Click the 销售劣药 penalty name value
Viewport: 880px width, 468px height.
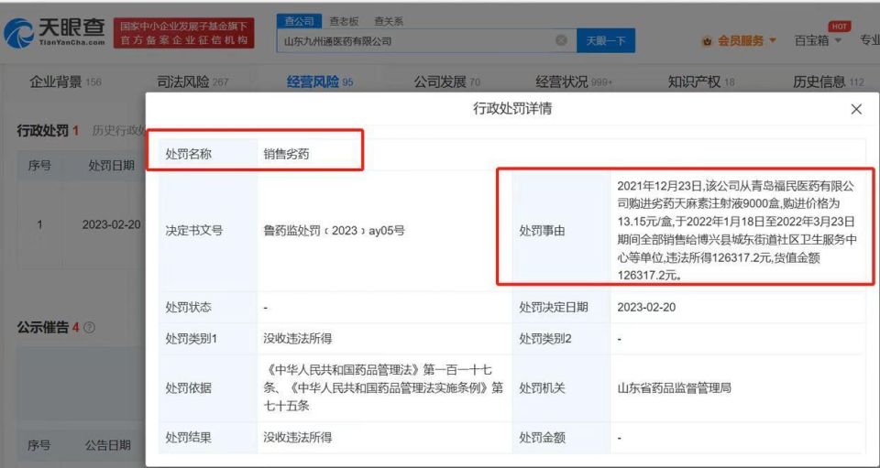(286, 154)
